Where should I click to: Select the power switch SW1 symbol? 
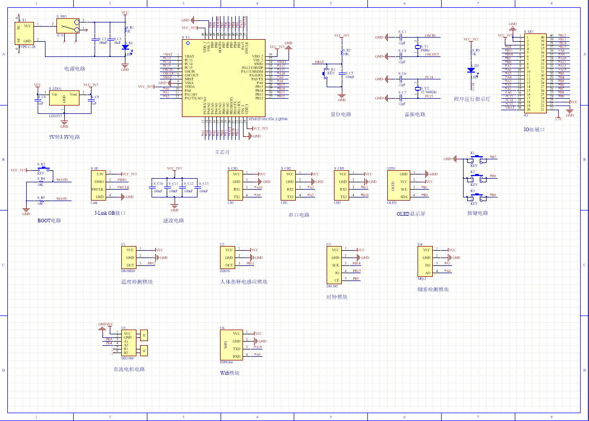[x=68, y=26]
